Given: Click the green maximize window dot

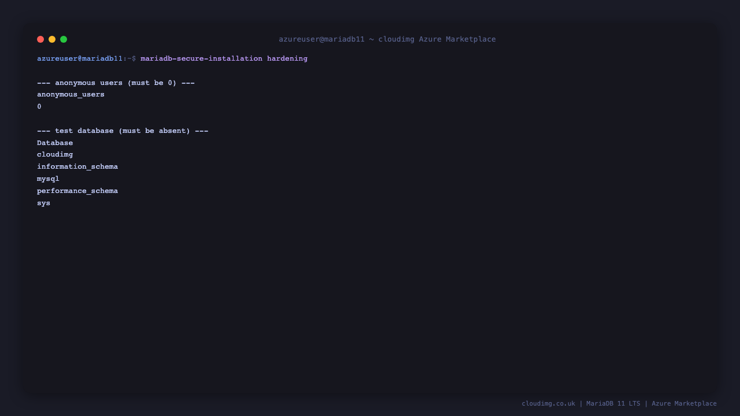Looking at the screenshot, I should pos(64,39).
